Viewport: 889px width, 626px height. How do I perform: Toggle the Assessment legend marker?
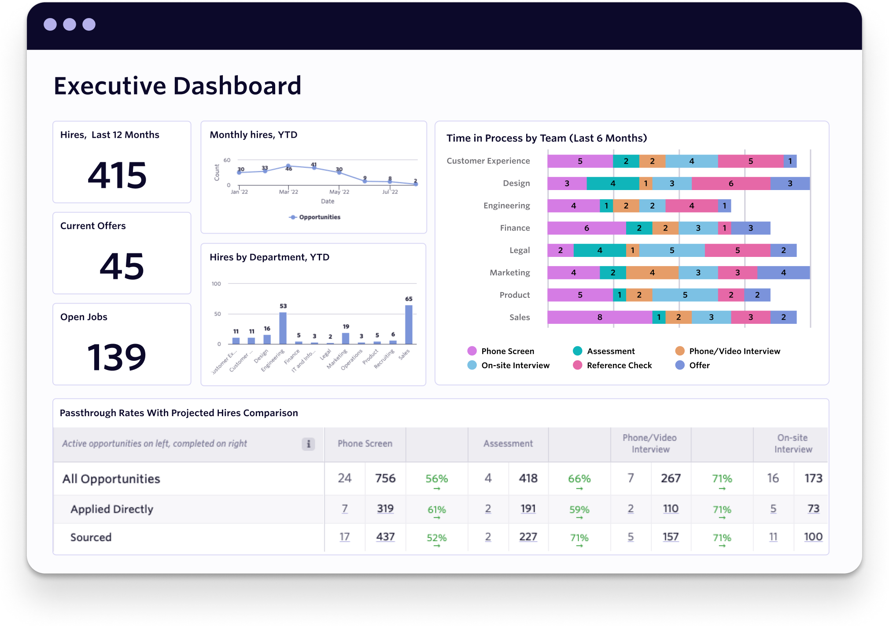coord(577,351)
